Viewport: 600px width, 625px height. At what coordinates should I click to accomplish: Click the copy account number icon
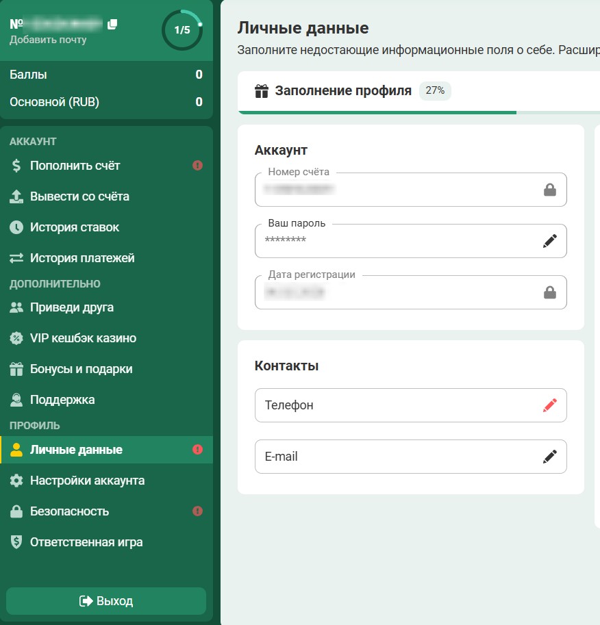tap(112, 24)
